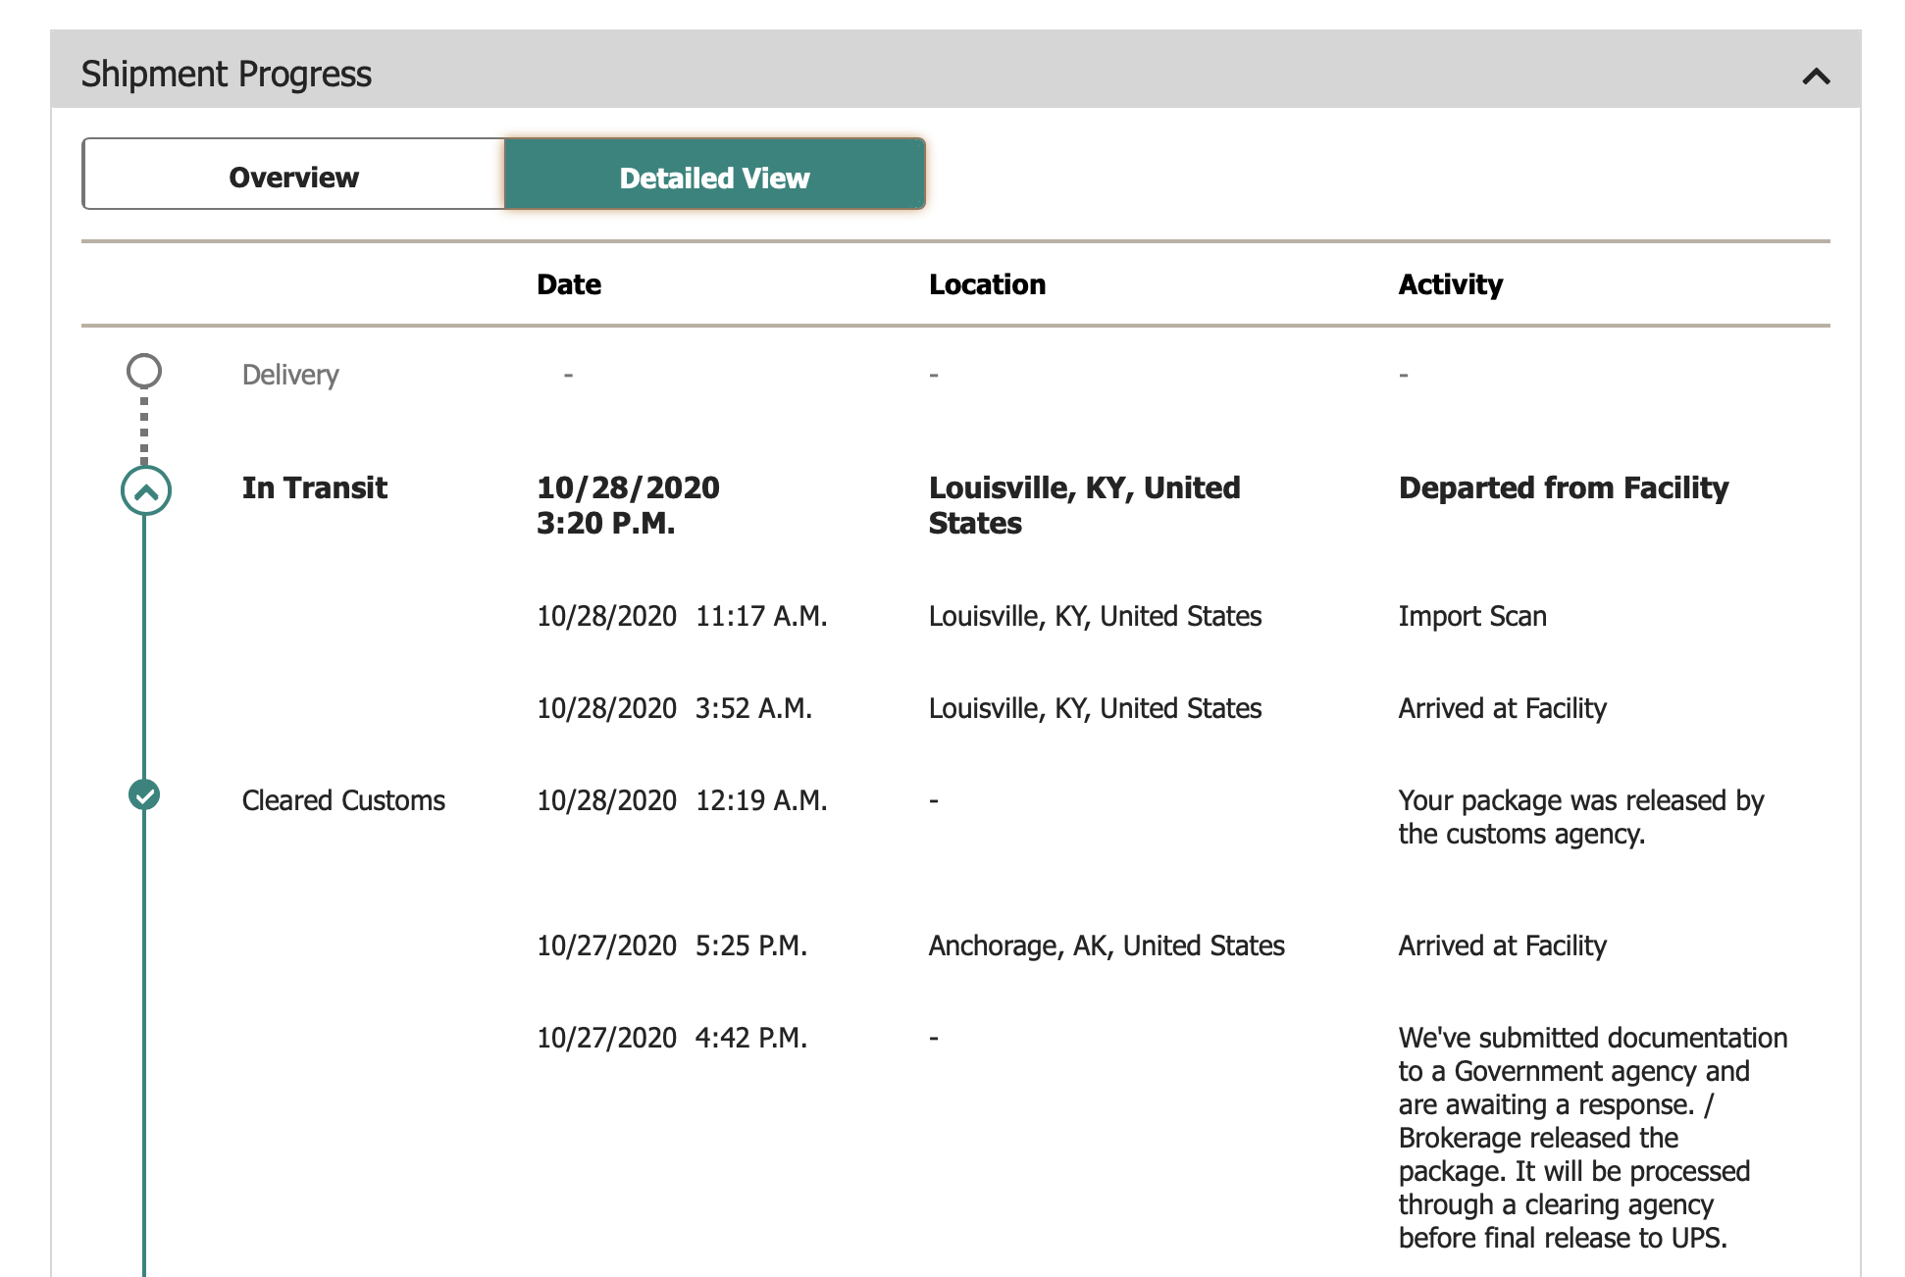
Task: Select the Detailed View tab
Action: [x=714, y=177]
